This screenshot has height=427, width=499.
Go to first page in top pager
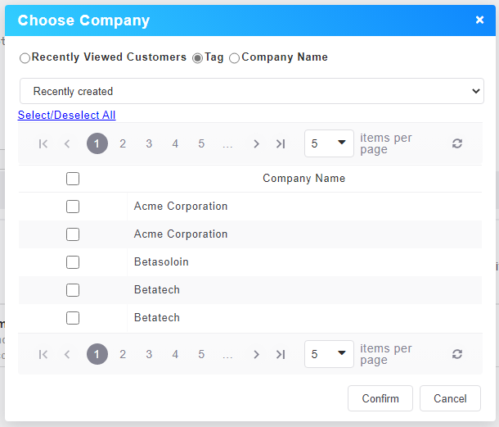(43, 144)
